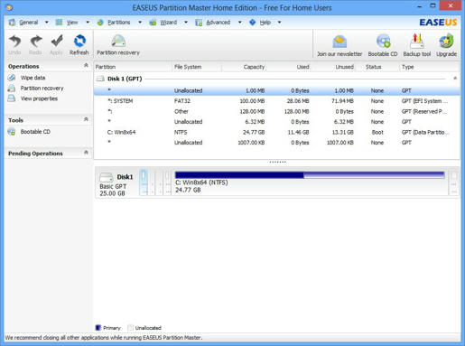Open the View menu
This screenshot has height=346, width=465.
(x=72, y=23)
